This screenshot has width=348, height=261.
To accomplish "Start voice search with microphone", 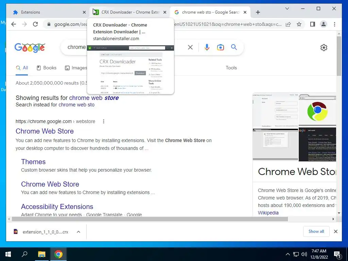I will 207,47.
